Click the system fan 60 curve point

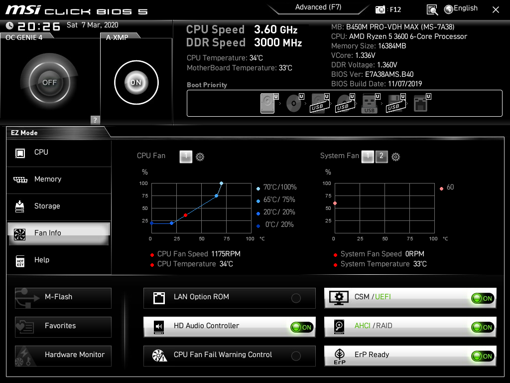pos(335,203)
